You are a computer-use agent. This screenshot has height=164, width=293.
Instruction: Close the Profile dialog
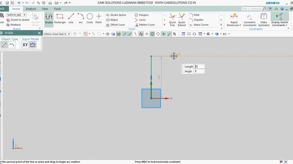click(x=39, y=33)
